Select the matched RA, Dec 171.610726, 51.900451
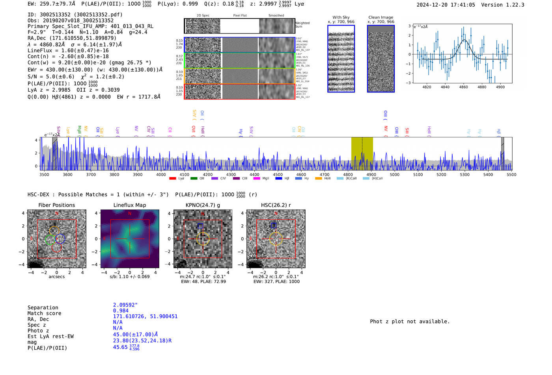The width and height of the screenshot is (552, 375). (145, 316)
